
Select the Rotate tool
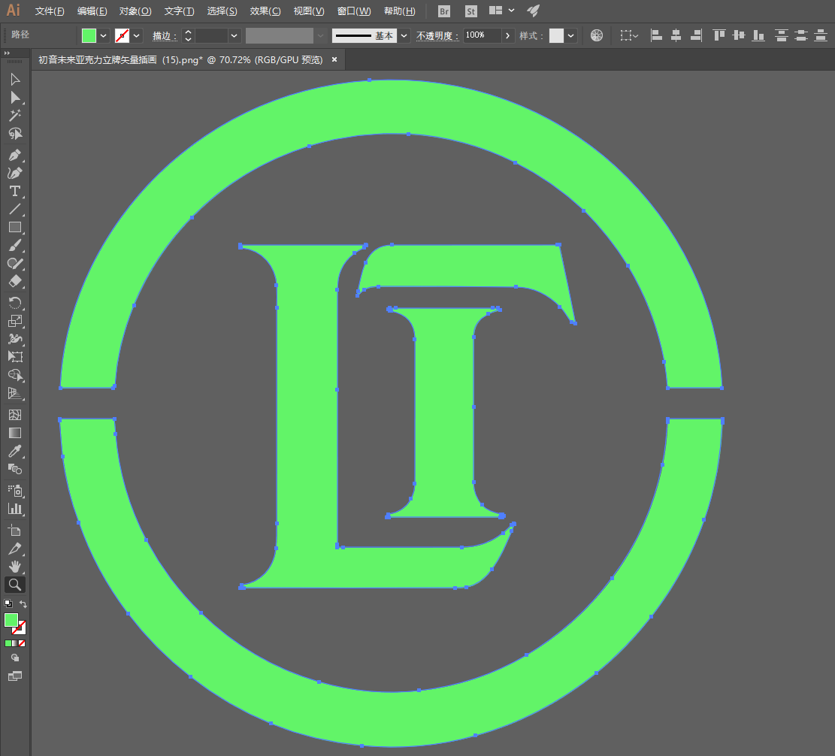click(15, 303)
